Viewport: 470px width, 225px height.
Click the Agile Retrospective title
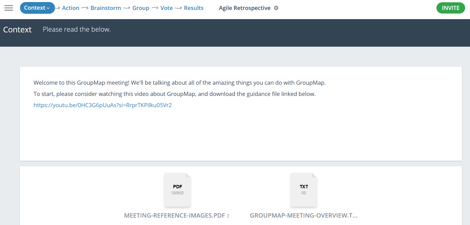[245, 8]
